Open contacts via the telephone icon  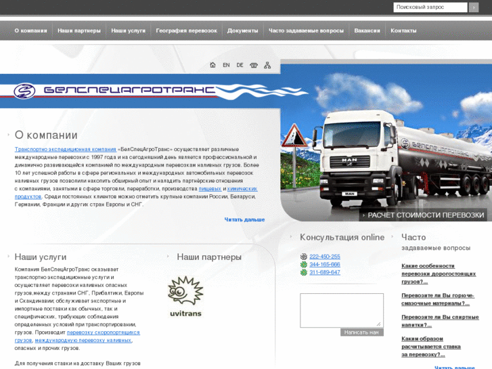[x=254, y=65]
